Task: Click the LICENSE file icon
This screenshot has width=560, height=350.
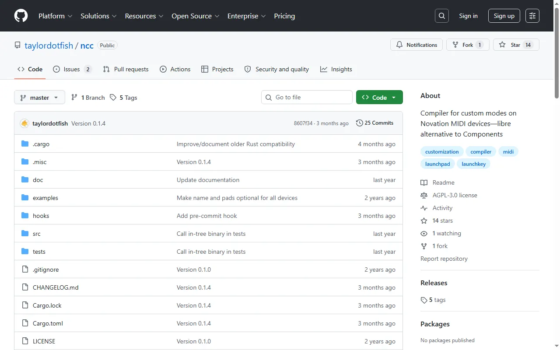Action: click(x=25, y=341)
